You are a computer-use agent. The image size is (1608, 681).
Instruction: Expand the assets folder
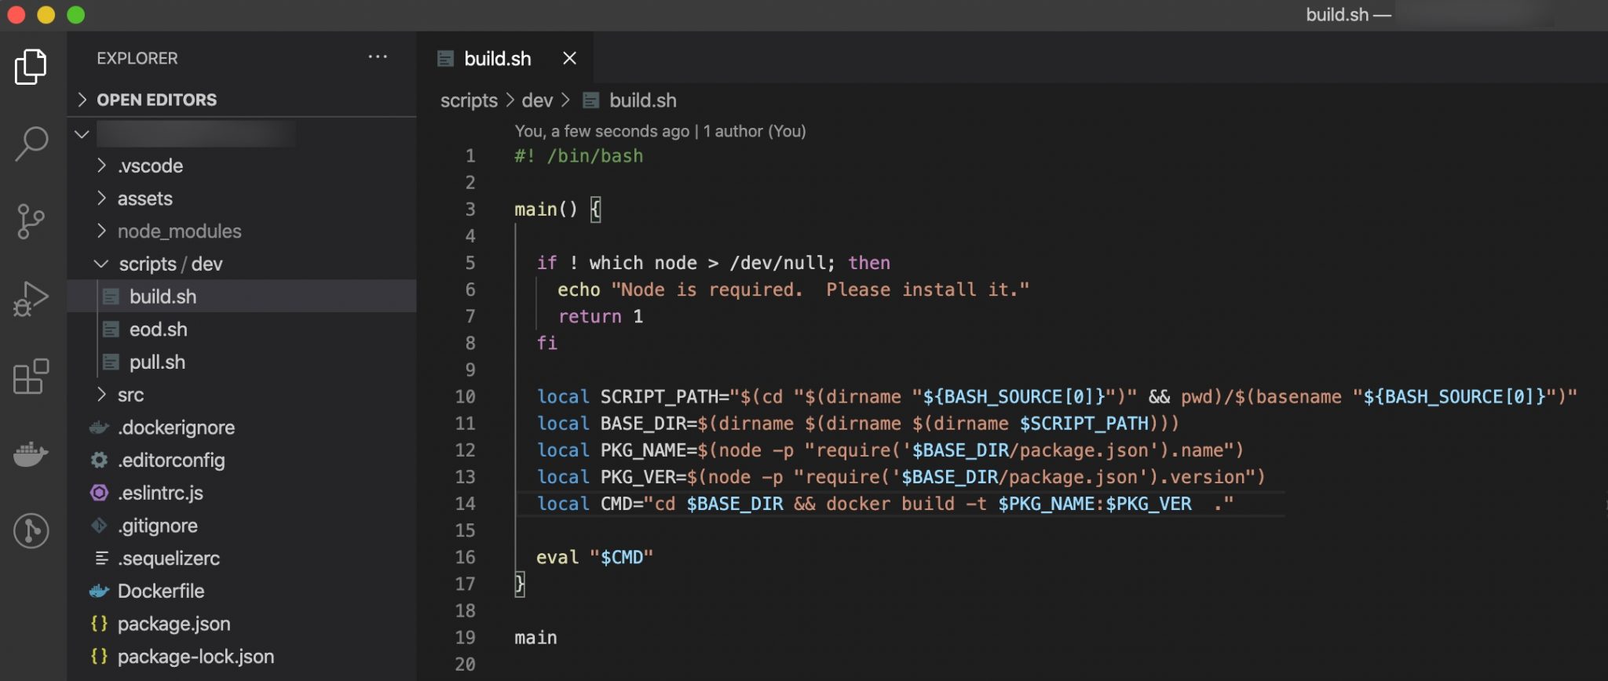click(x=242, y=198)
